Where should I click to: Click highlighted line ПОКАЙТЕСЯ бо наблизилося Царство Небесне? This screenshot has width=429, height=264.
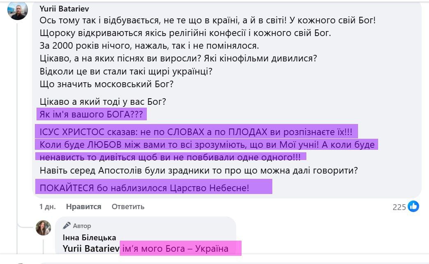click(145, 188)
